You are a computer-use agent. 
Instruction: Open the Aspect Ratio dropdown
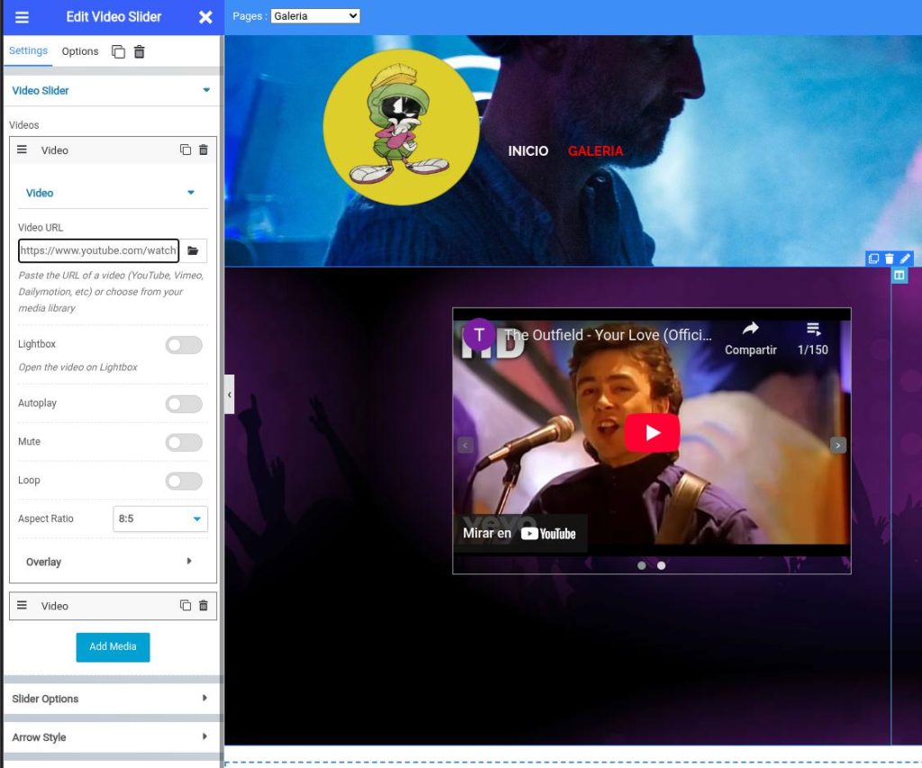pyautogui.click(x=160, y=519)
